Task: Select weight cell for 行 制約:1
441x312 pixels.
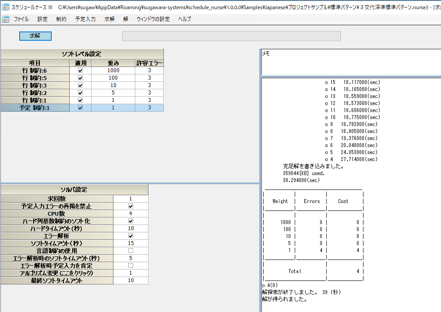Action: click(113, 100)
